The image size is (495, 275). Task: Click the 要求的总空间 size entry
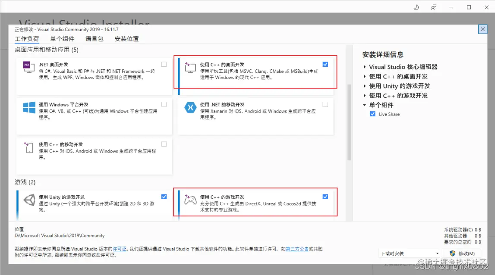click(x=463, y=242)
